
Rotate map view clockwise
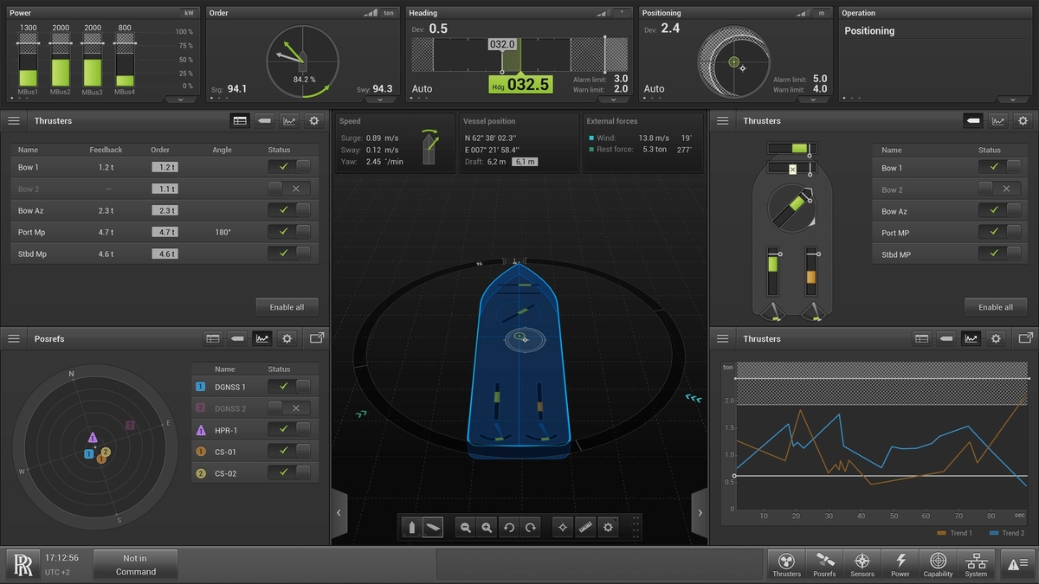pyautogui.click(x=531, y=527)
